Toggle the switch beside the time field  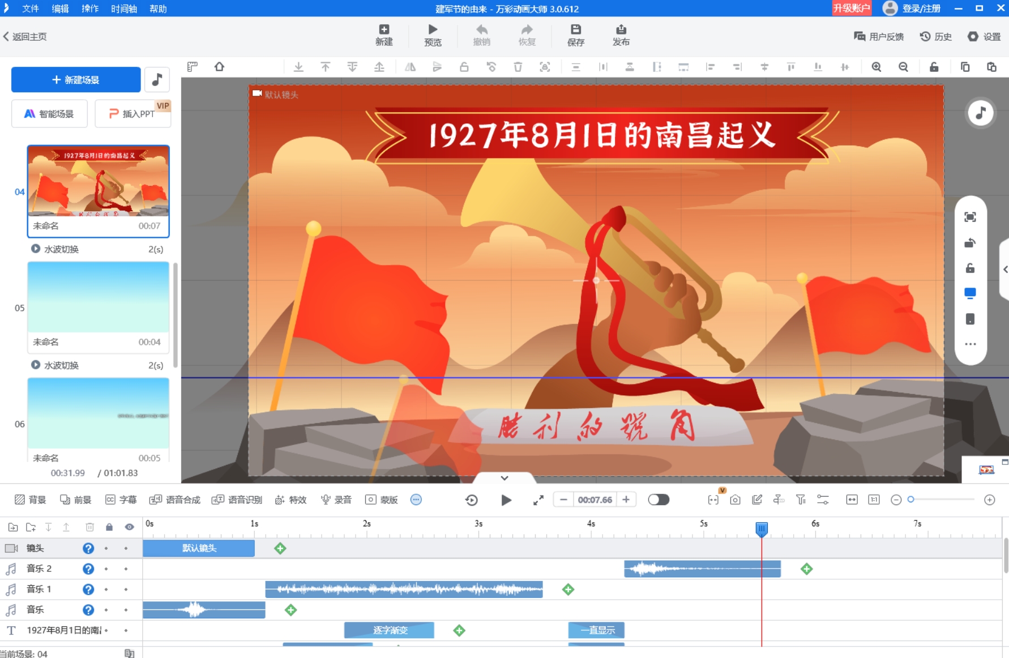659,499
